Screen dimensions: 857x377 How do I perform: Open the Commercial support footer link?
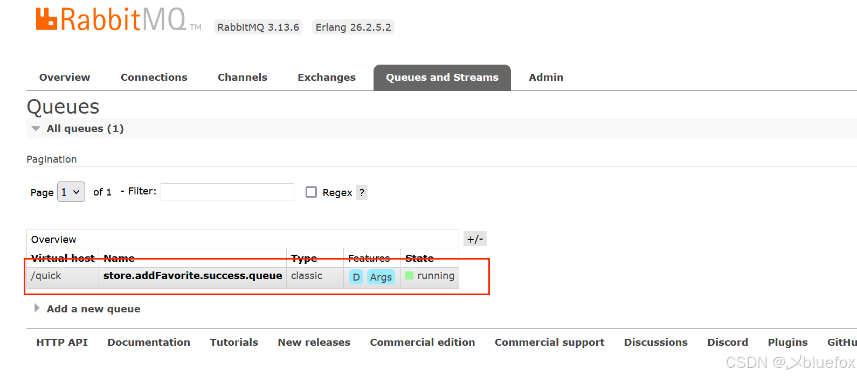(x=550, y=342)
